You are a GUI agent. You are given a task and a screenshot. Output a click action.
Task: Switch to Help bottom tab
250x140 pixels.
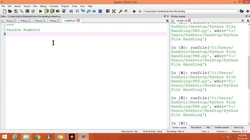208,128
